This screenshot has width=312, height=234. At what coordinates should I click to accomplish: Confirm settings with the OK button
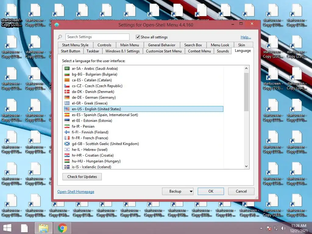(x=211, y=191)
